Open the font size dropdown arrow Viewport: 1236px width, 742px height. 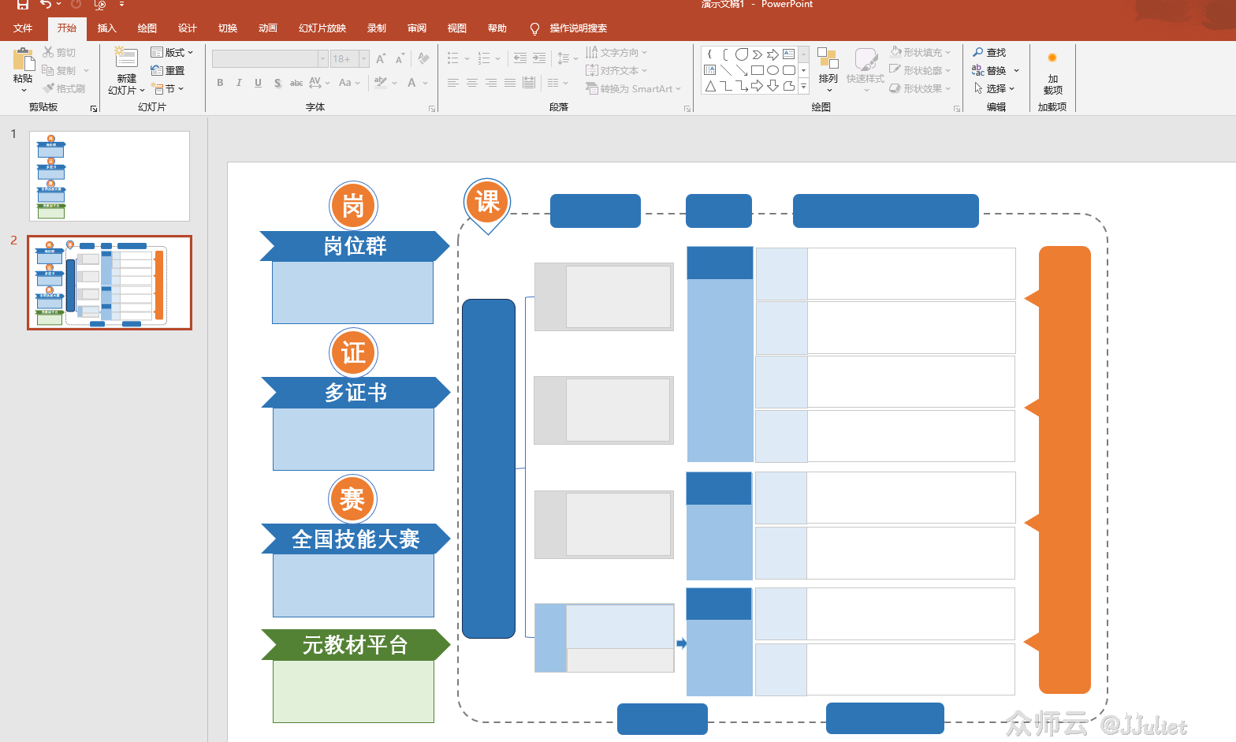pyautogui.click(x=363, y=59)
